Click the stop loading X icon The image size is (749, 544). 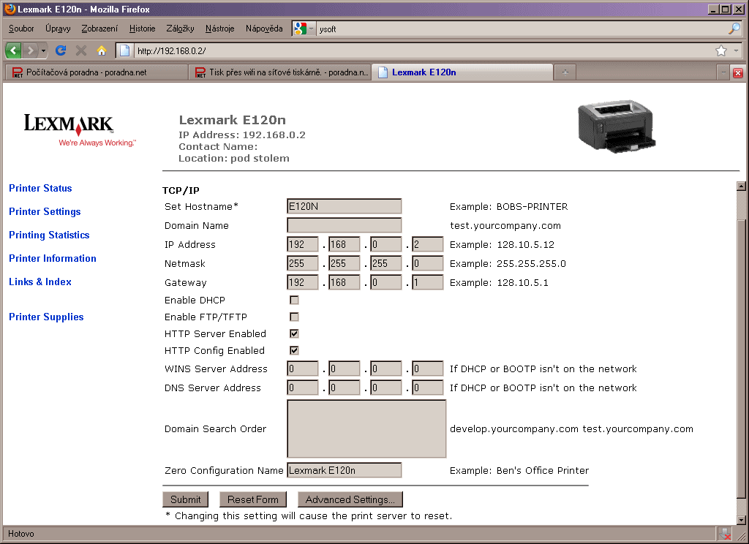(81, 50)
